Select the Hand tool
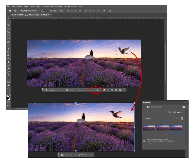This screenshot has width=194, height=160. click(9, 85)
